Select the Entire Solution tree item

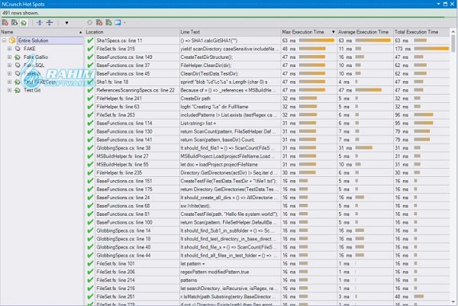[x=34, y=40]
